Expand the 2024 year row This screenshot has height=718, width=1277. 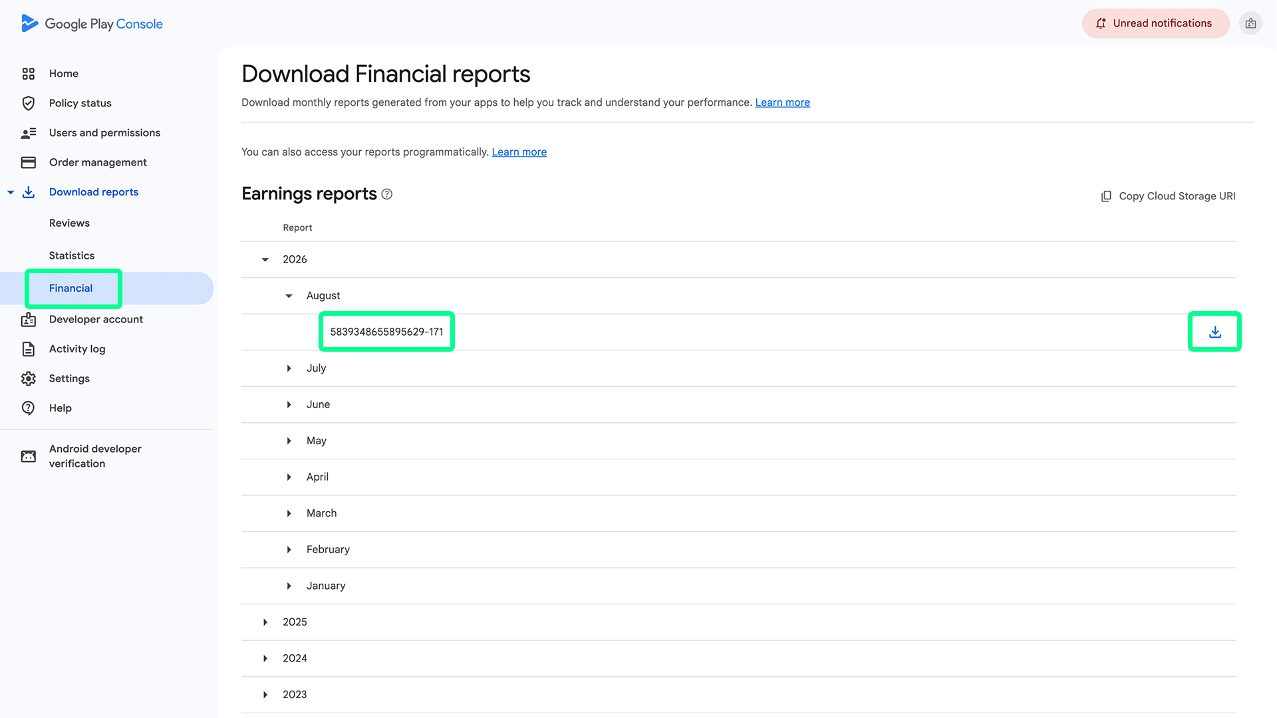[x=265, y=658]
